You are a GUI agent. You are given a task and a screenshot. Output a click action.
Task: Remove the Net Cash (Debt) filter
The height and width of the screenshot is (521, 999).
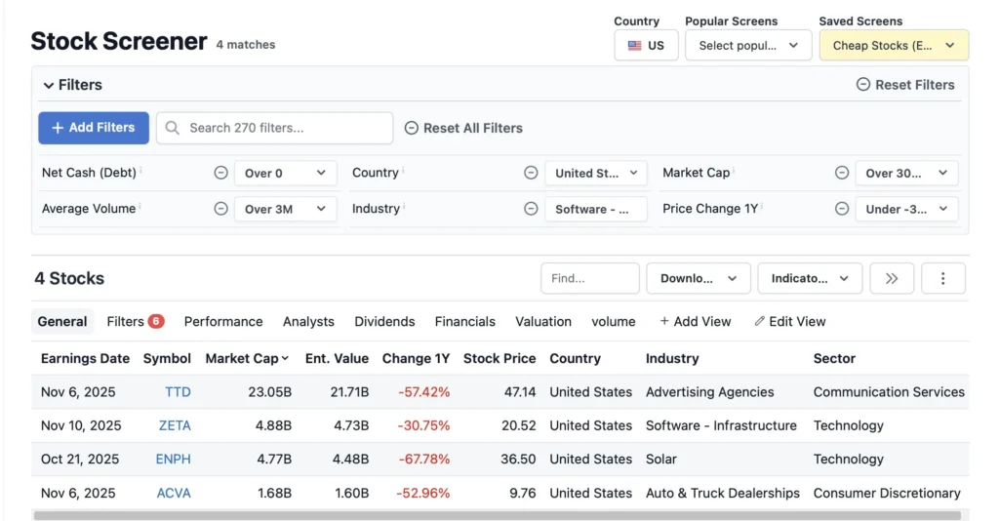click(220, 173)
